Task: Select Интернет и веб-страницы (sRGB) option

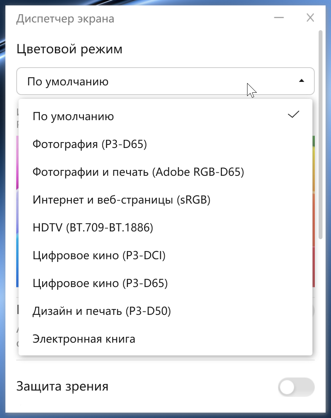Action: [x=121, y=200]
